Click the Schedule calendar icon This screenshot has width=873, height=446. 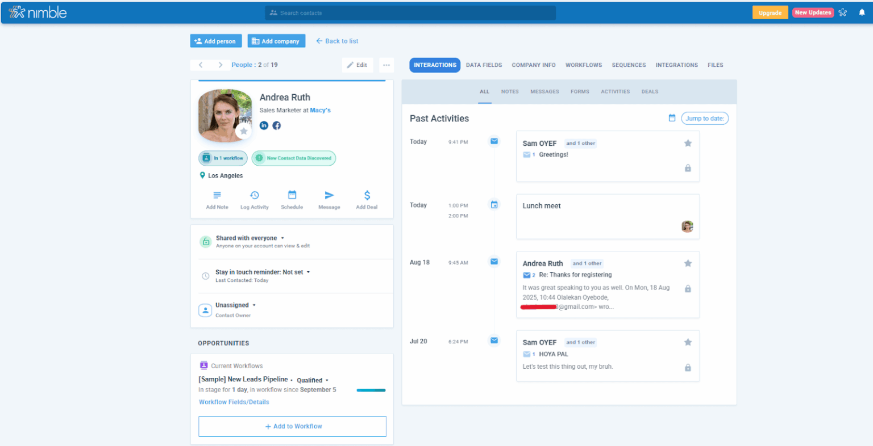292,195
